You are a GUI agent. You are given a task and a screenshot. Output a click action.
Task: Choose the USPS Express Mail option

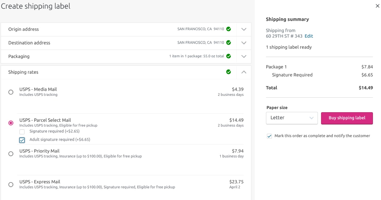tap(11, 184)
